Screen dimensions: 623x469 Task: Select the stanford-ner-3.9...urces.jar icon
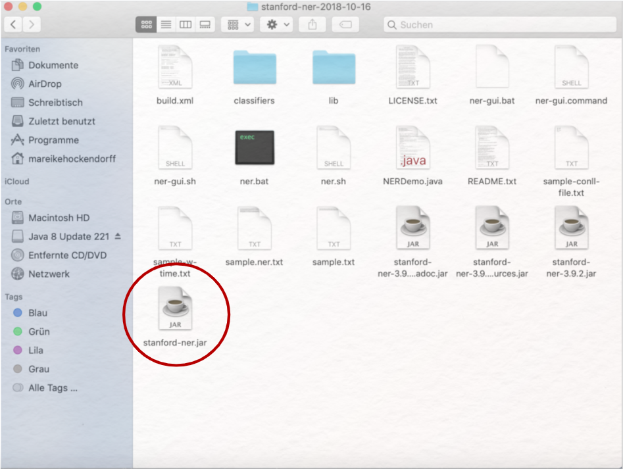492,228
